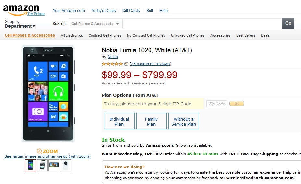Viewport: 301px width, 184px height.
Task: Open the 25 customer reviews link
Action: (151, 64)
